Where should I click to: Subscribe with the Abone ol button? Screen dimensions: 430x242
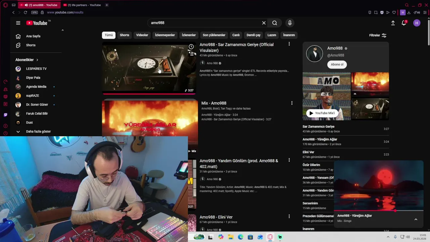tap(337, 65)
